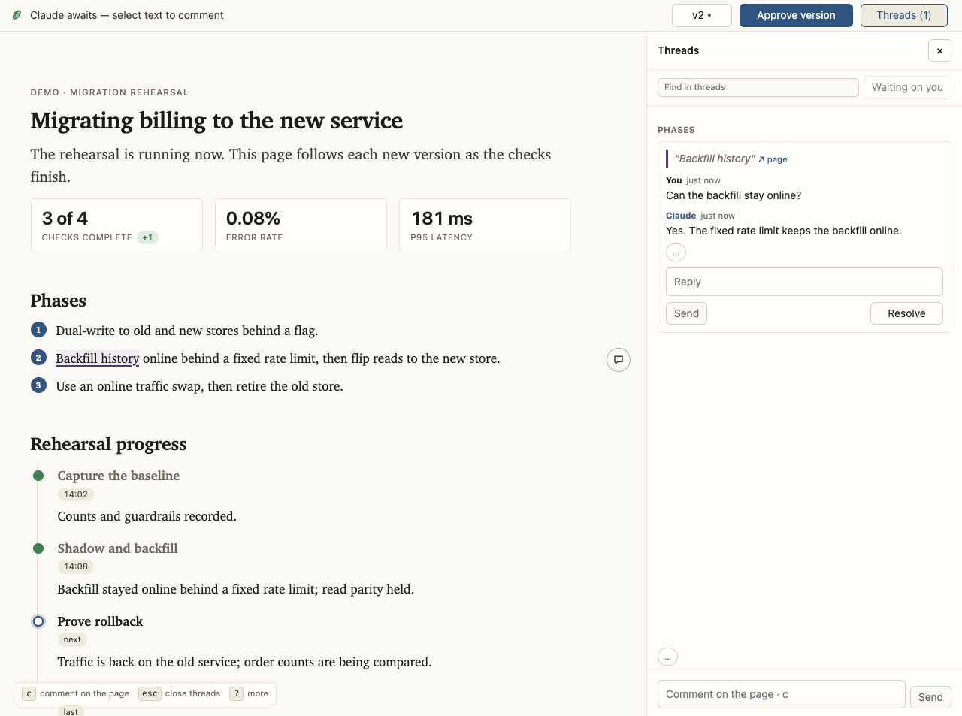Click the green leaf logo icon
The height and width of the screenshot is (716, 962).
17,15
